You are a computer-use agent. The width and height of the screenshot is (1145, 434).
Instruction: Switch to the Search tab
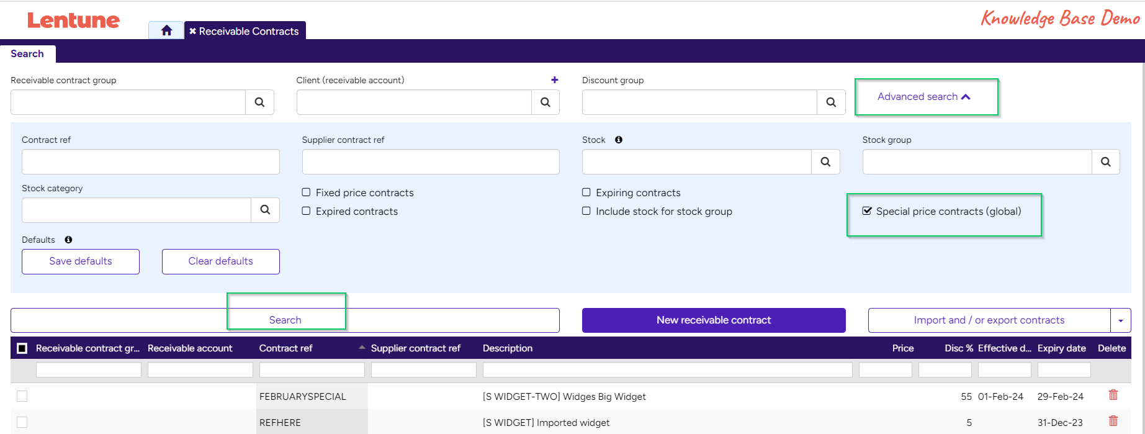coord(27,54)
